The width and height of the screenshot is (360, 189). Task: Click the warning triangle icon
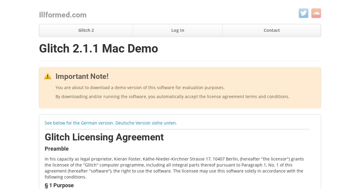[x=48, y=76]
